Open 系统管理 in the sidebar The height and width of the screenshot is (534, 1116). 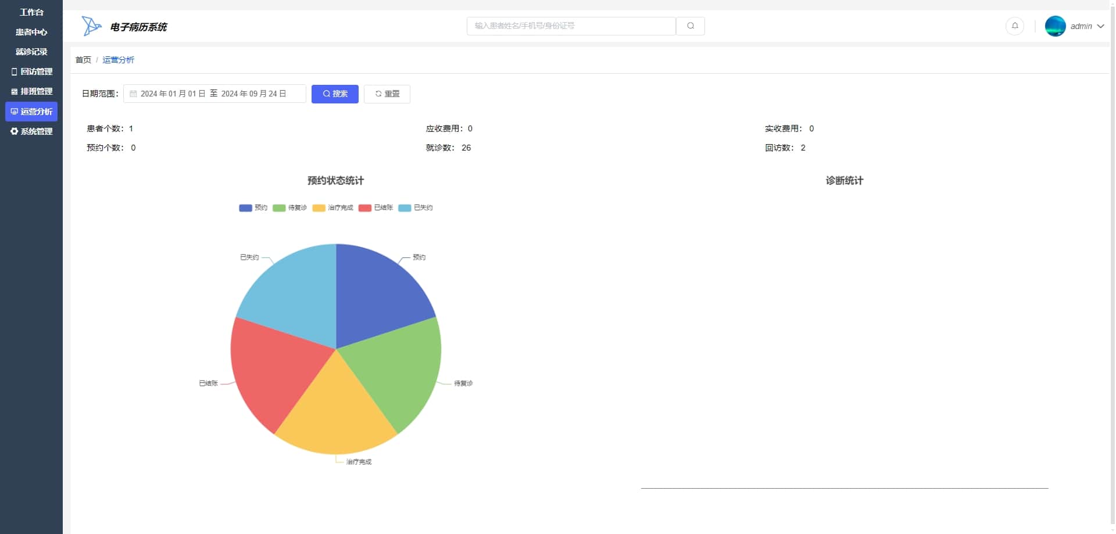pos(31,131)
